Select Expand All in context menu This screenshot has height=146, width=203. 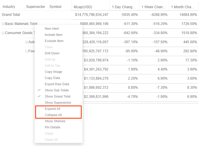click(x=52, y=109)
